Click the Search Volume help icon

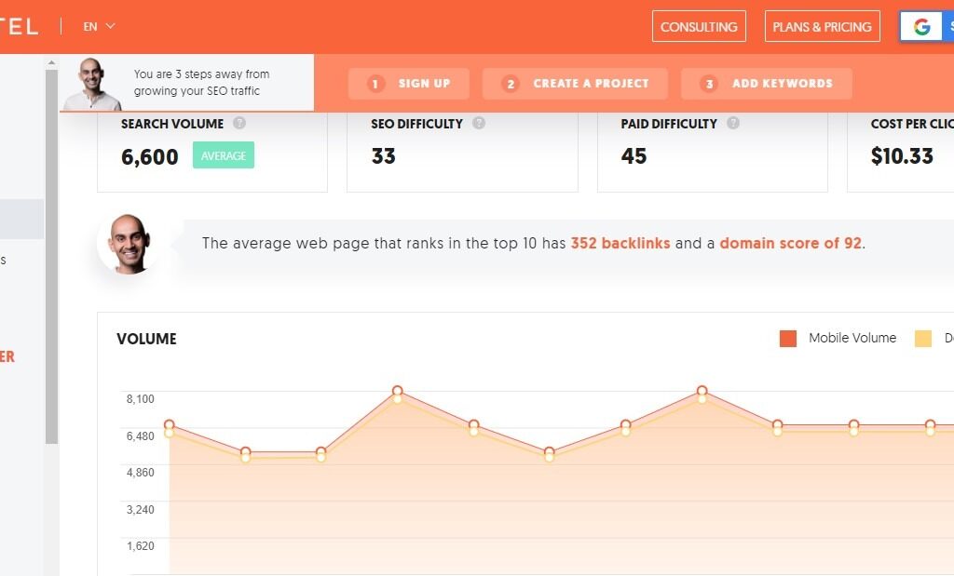[x=238, y=123]
